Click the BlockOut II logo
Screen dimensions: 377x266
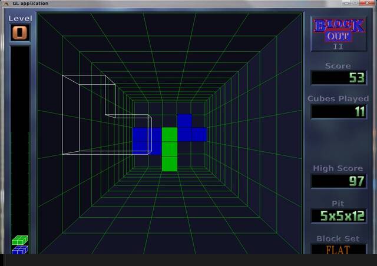click(x=339, y=34)
